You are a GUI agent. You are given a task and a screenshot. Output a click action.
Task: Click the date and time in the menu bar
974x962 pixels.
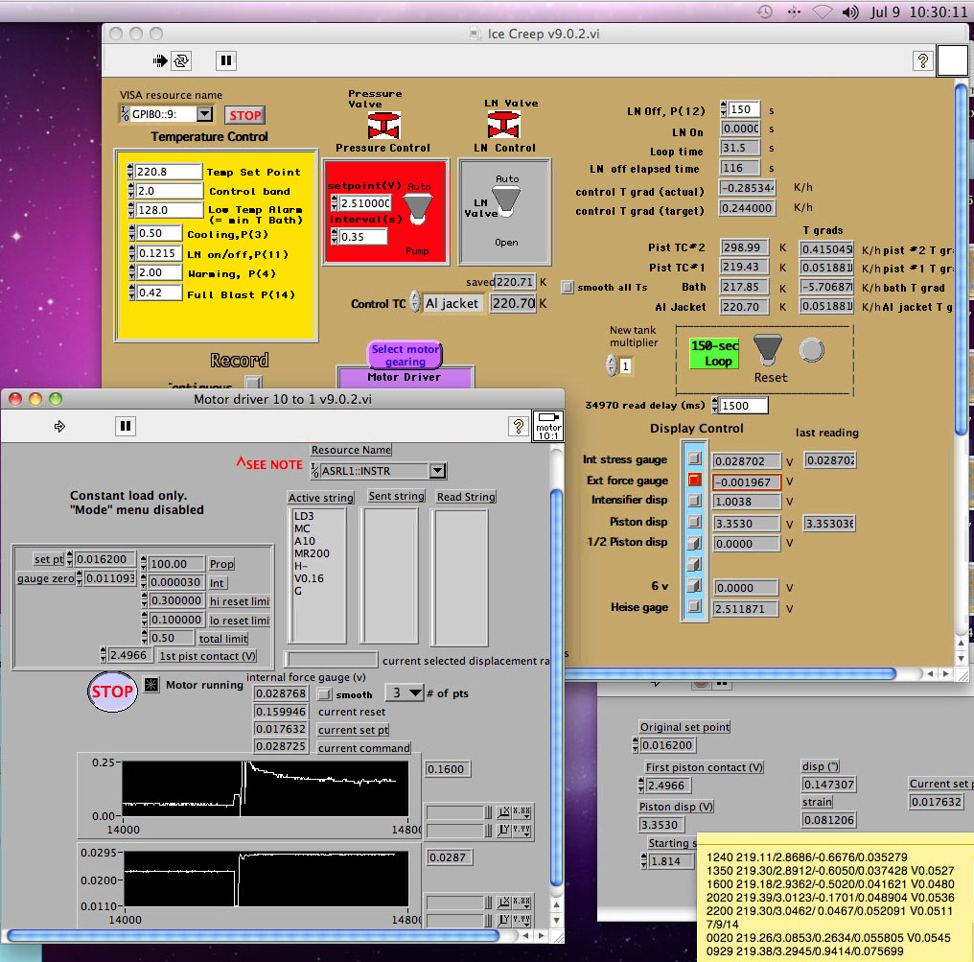[918, 12]
